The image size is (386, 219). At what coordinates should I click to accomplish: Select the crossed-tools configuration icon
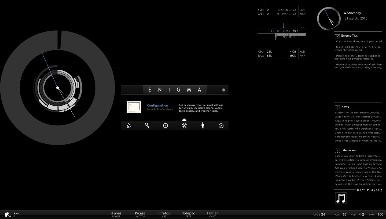pos(184,125)
